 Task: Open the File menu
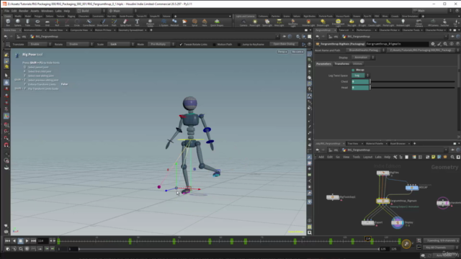pos(6,11)
